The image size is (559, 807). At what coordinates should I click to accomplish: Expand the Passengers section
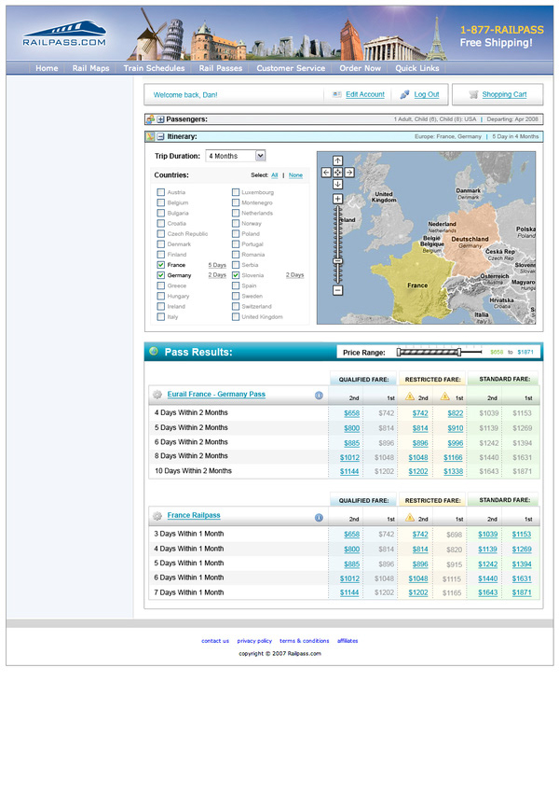(x=161, y=119)
